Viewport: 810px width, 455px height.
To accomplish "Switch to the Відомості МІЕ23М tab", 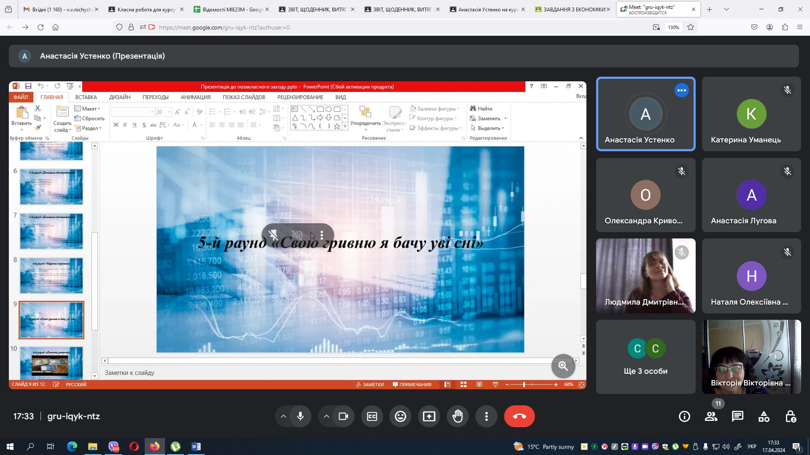I will pos(231,9).
